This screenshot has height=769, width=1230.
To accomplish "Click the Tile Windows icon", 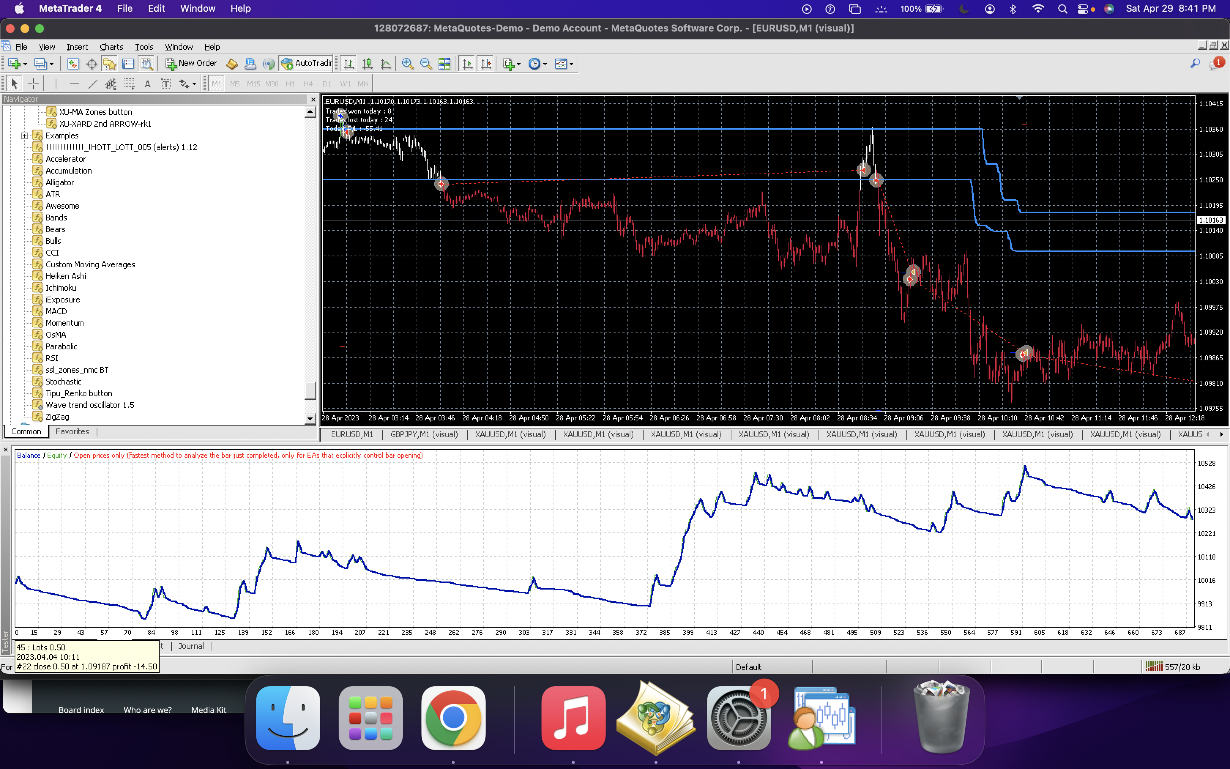I will point(444,64).
